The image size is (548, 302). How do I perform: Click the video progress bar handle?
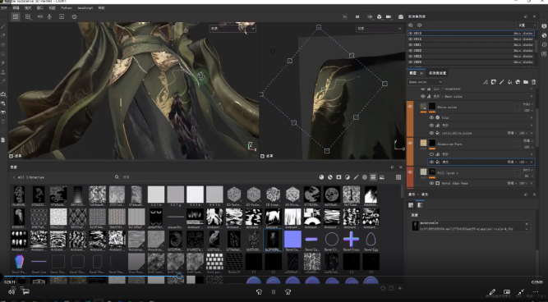point(179,277)
